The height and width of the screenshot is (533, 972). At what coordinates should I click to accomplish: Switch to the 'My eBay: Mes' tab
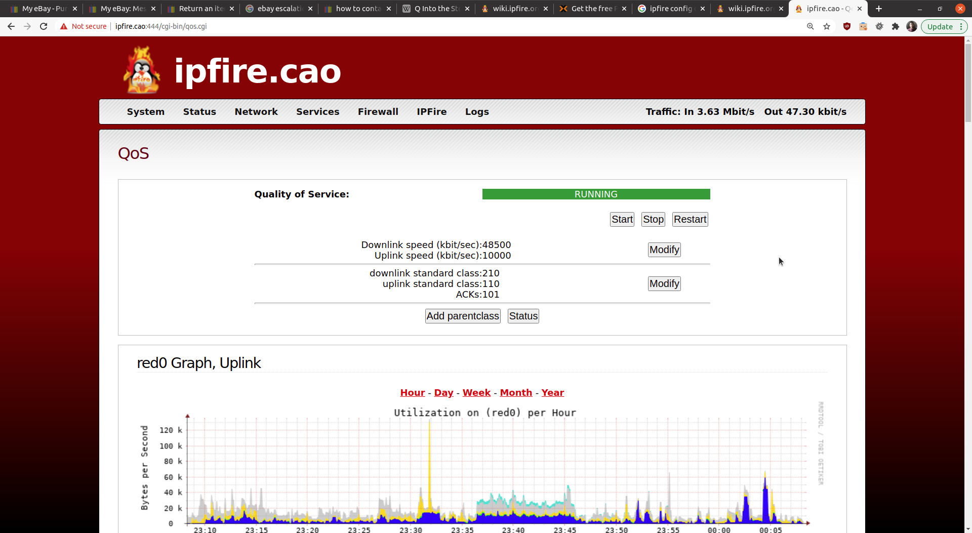coord(122,9)
